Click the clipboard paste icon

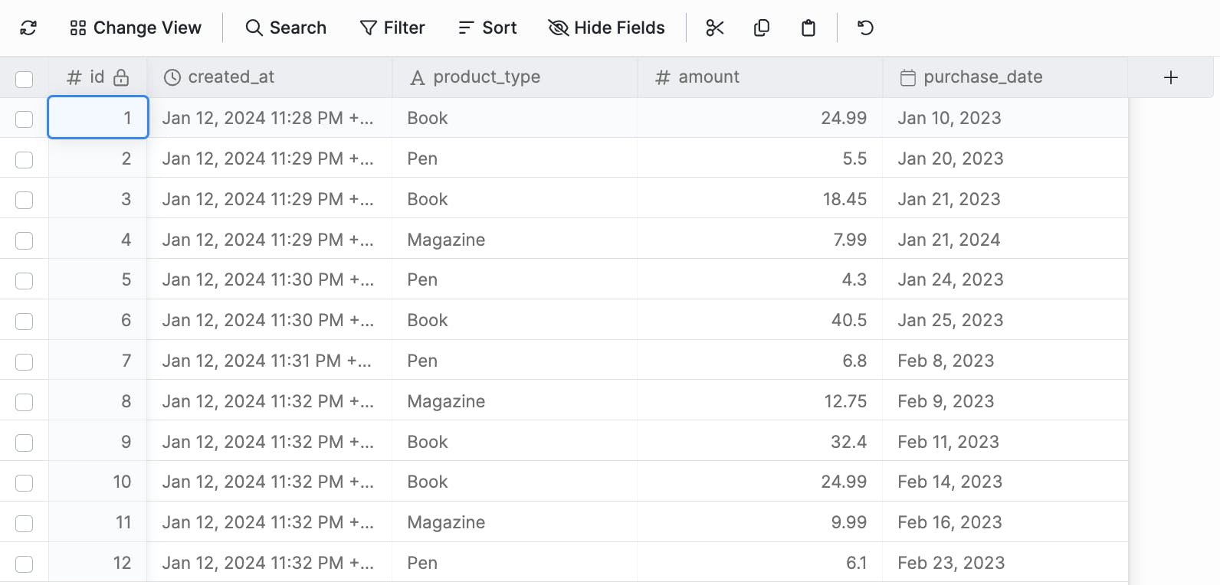click(808, 28)
